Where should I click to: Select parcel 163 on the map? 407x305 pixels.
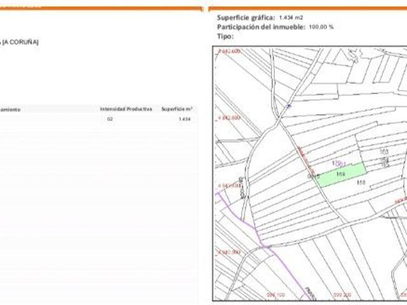pyautogui.click(x=384, y=151)
